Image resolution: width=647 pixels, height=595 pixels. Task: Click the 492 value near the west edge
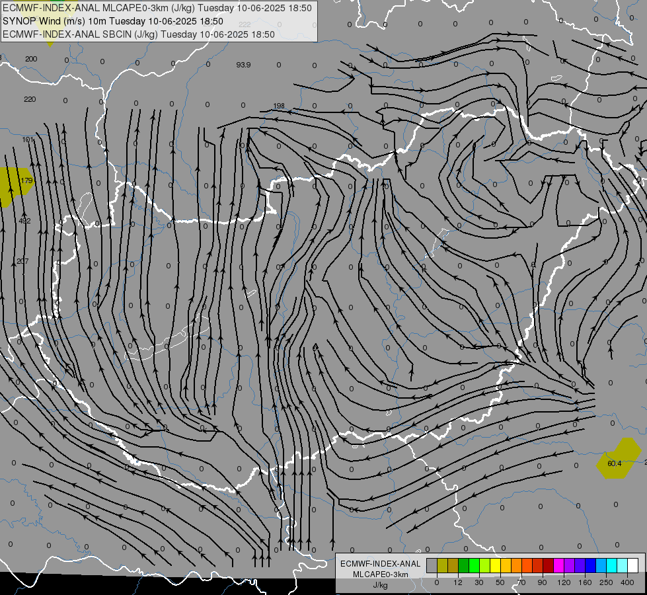tap(24, 221)
